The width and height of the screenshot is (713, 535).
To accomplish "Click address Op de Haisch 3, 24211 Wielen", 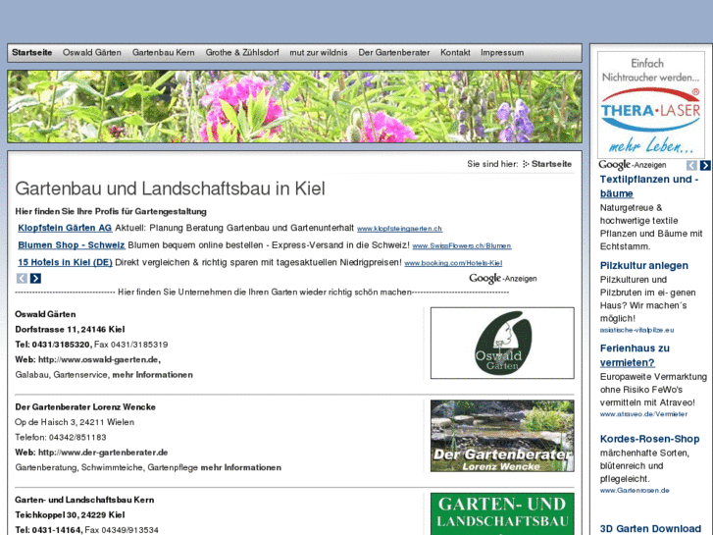I will pyautogui.click(x=75, y=422).
